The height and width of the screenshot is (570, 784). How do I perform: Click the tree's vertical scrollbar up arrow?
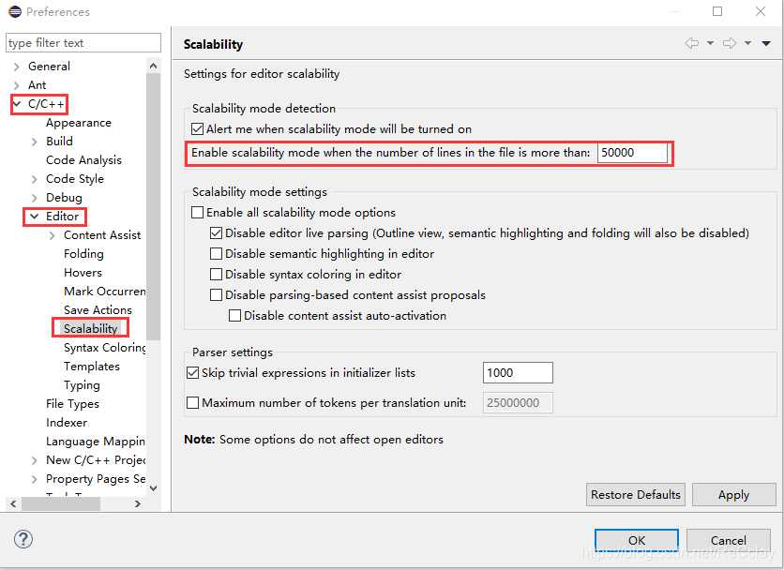pyautogui.click(x=154, y=66)
